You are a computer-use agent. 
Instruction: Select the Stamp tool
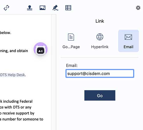point(29,8)
